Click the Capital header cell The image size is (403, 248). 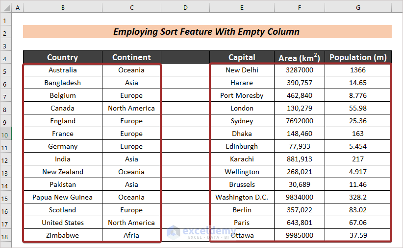pos(242,57)
